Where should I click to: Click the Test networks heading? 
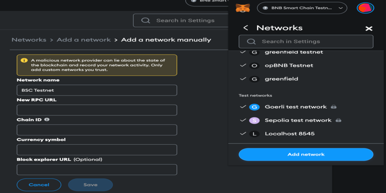(255, 95)
